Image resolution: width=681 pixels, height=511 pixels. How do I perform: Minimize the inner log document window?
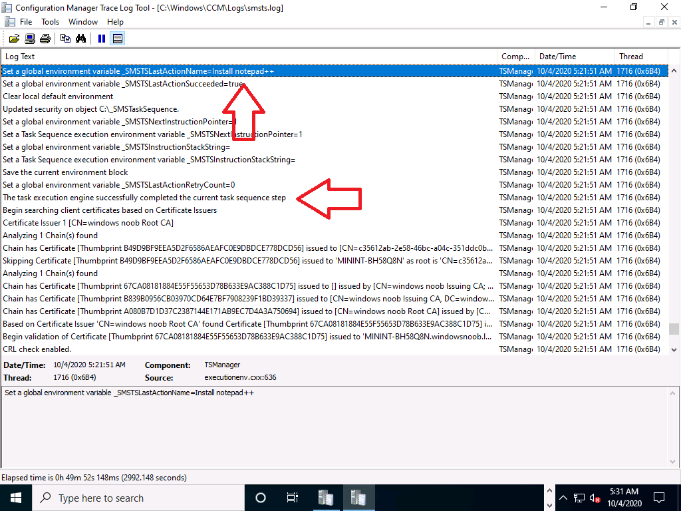pos(648,22)
